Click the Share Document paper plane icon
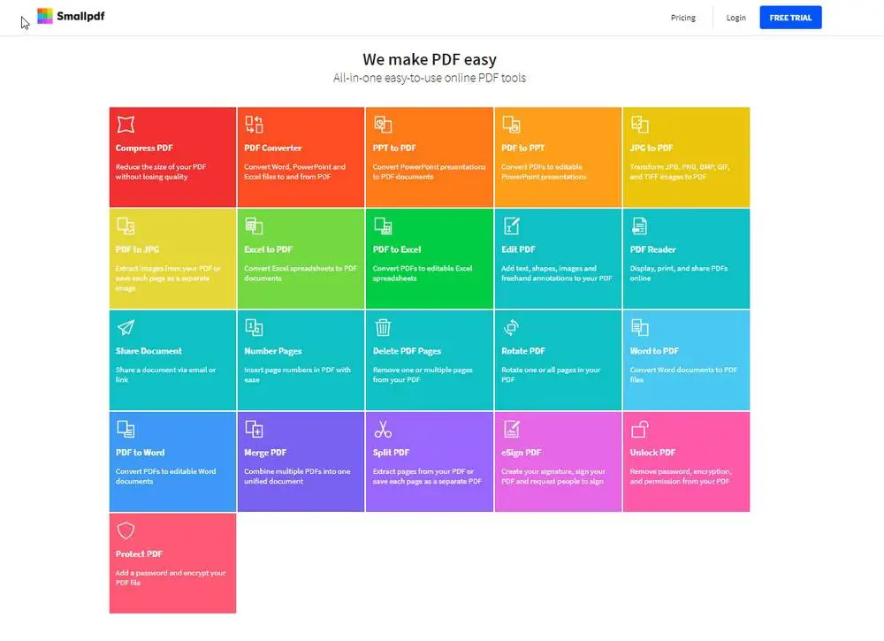 tap(126, 327)
